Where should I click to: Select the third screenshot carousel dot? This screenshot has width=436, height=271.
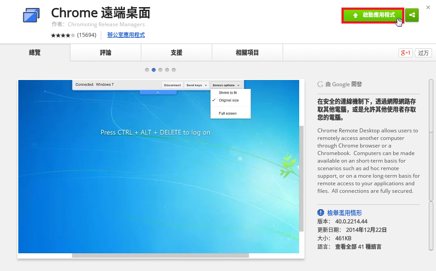tap(160, 70)
